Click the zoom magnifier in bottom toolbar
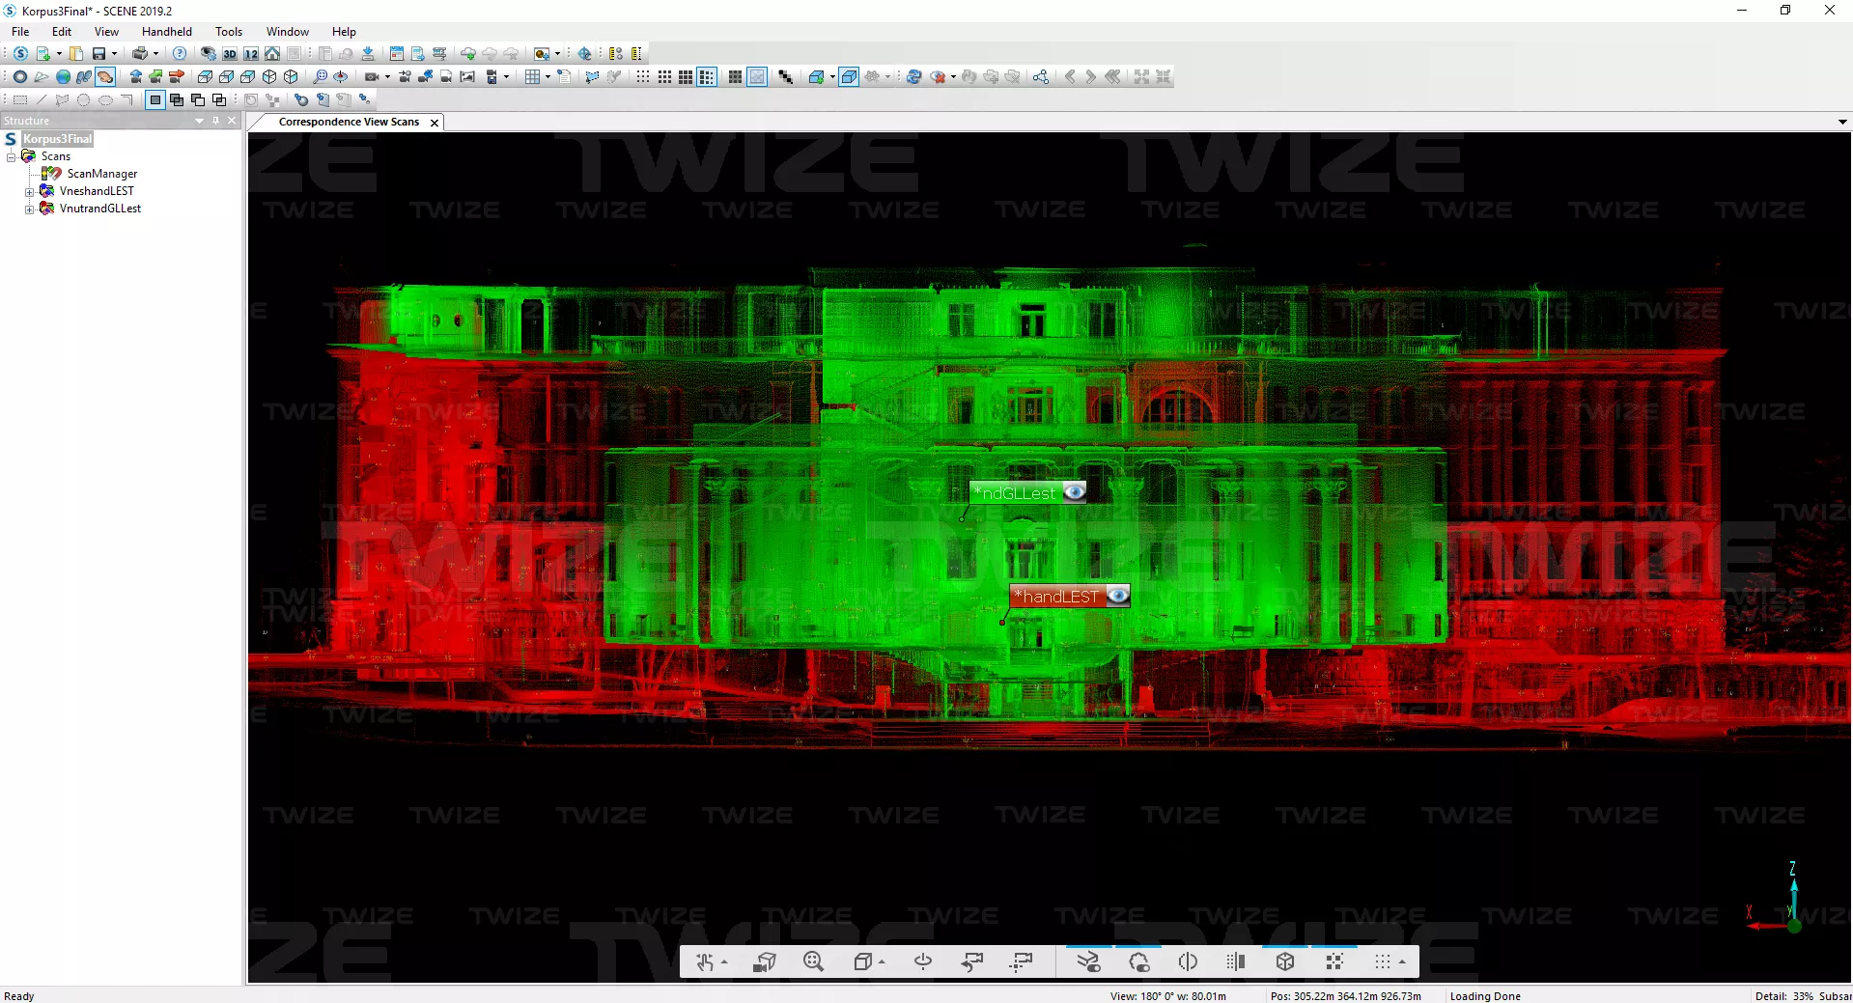The image size is (1853, 1003). point(813,961)
